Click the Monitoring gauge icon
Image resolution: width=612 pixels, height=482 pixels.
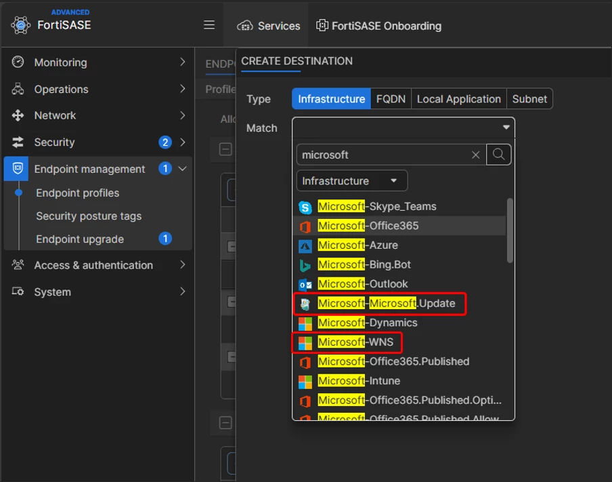click(x=18, y=62)
